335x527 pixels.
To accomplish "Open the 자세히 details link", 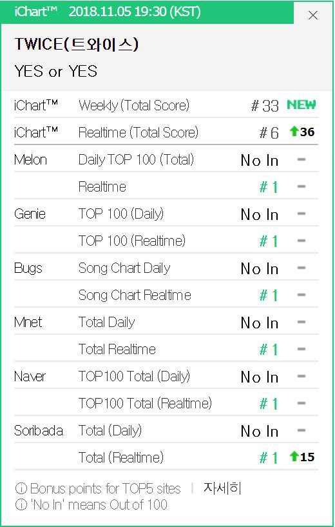I will [x=222, y=488].
